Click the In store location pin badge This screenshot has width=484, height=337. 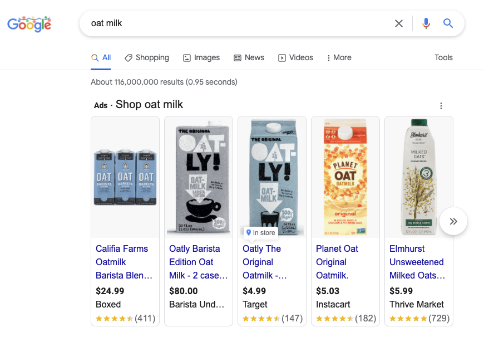coord(260,233)
